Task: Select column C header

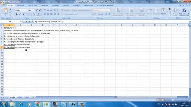Action: coord(32,25)
